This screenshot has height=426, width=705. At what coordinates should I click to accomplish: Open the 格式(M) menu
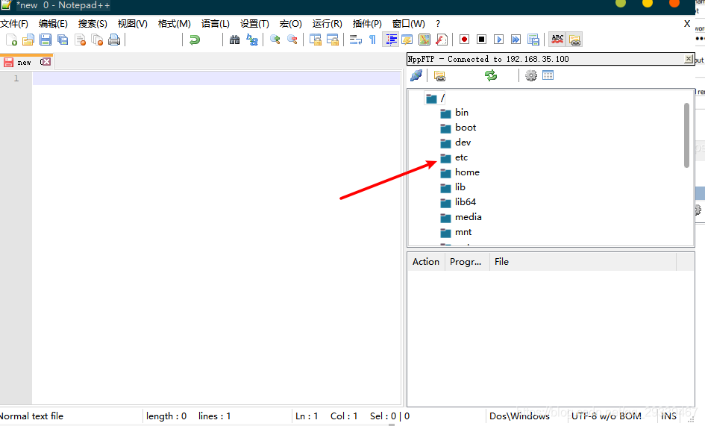[175, 23]
